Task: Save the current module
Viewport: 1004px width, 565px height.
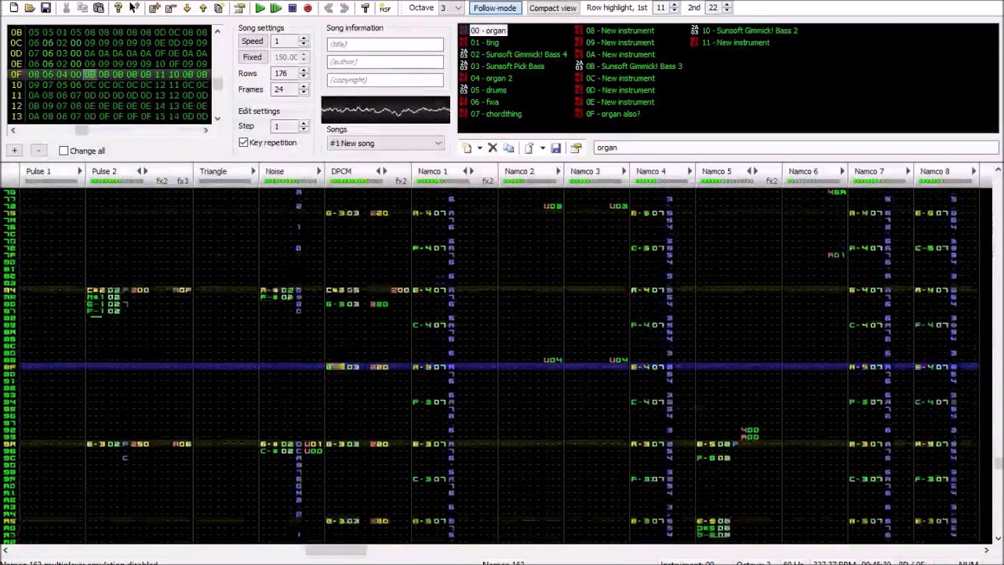Action: coord(45,8)
